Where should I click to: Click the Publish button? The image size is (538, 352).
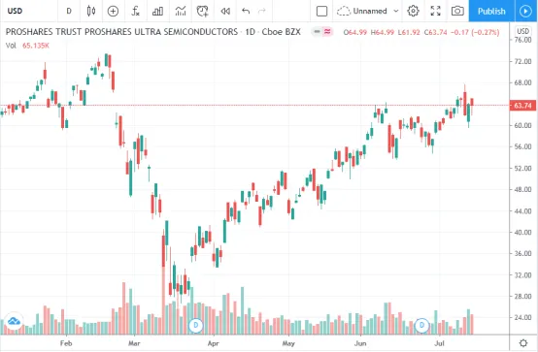(491, 11)
